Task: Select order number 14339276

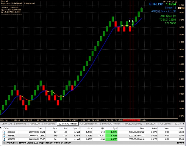Action: [x=11, y=132]
